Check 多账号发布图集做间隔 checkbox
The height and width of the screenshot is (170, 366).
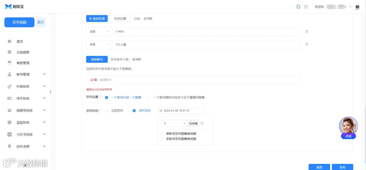162,139
